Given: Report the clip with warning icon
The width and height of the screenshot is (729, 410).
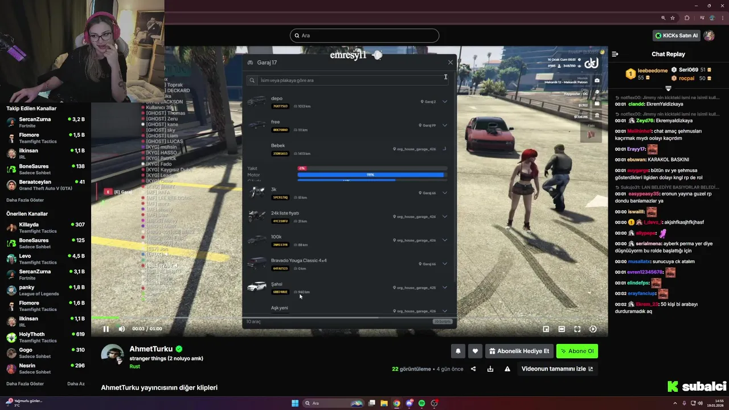Looking at the screenshot, I should 507,369.
